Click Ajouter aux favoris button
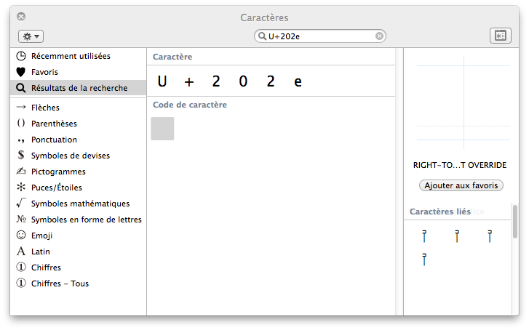 pos(461,185)
